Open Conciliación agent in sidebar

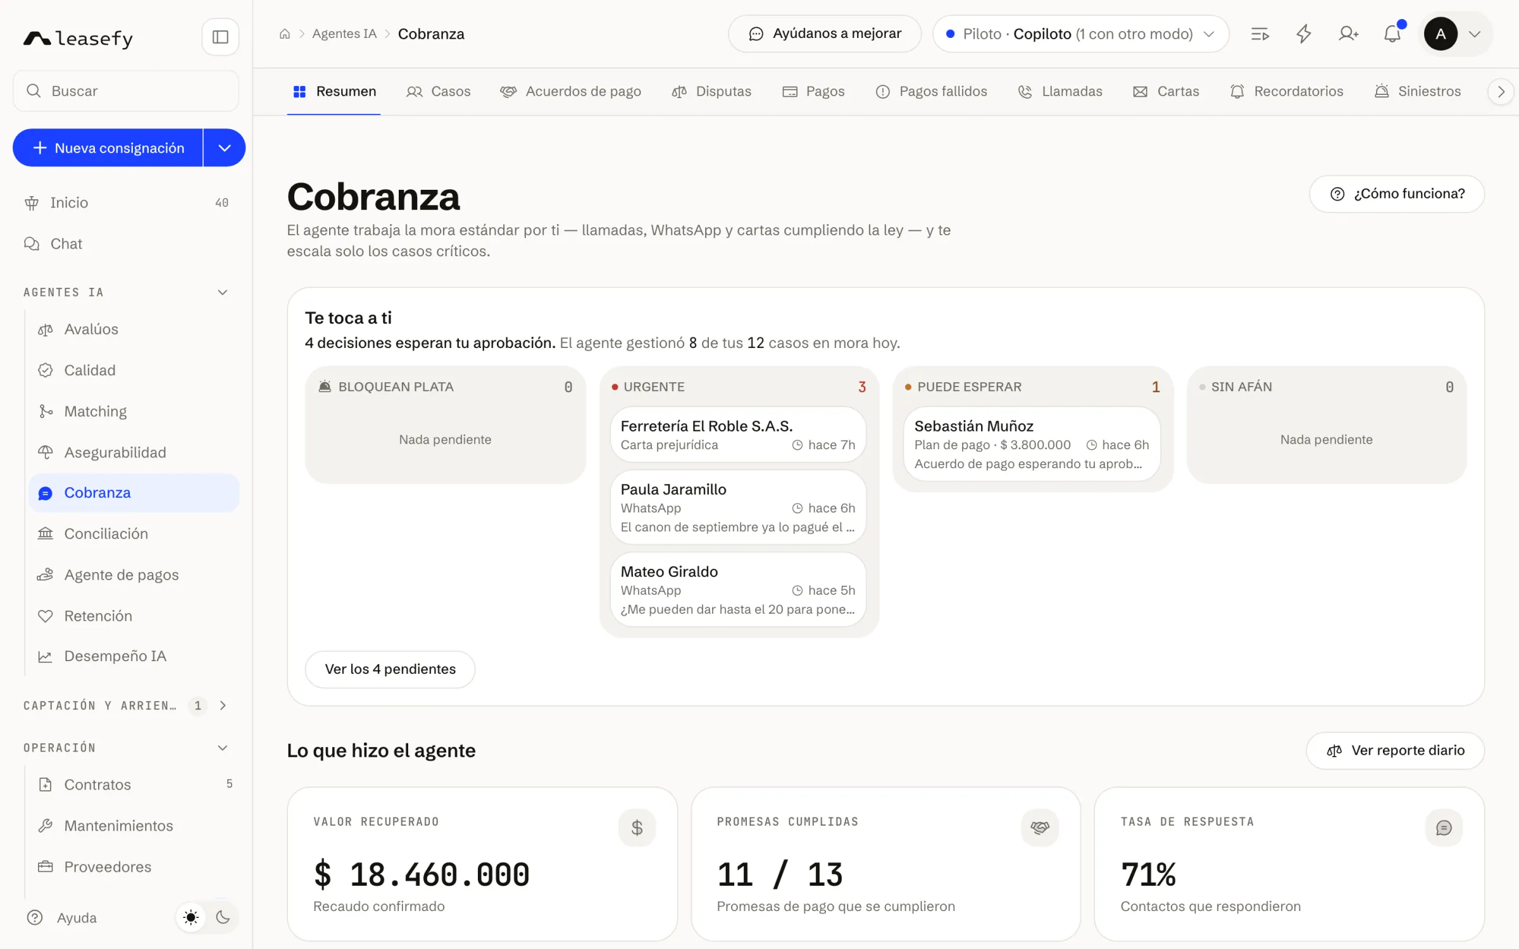(134, 533)
